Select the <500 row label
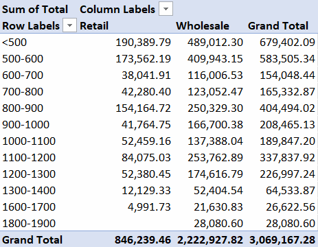 (x=14, y=43)
